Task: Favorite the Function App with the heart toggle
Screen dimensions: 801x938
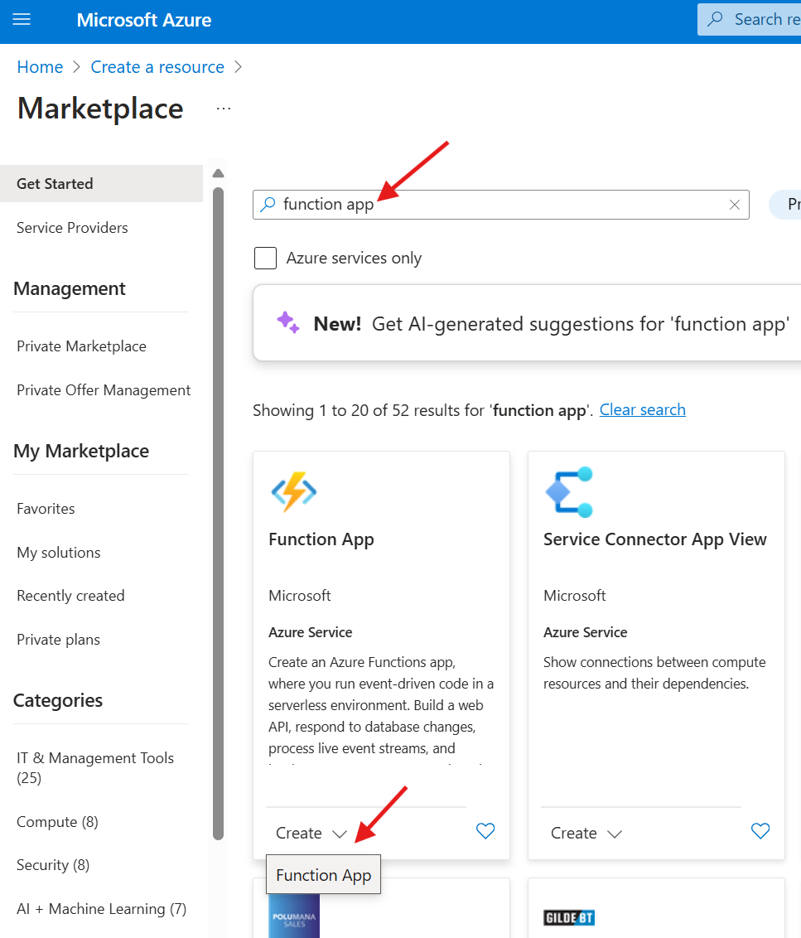Action: pos(485,832)
